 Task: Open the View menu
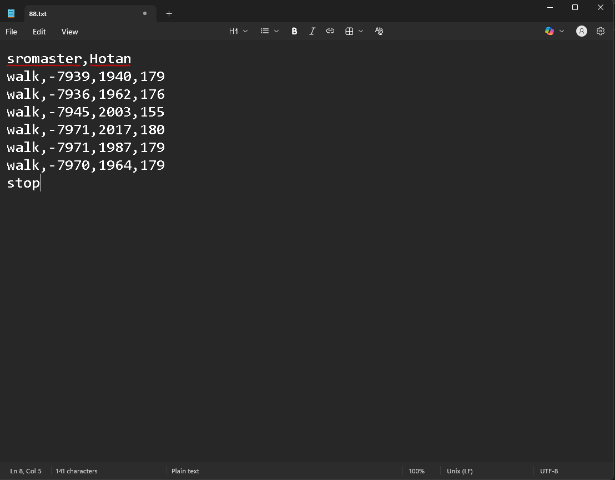(69, 32)
